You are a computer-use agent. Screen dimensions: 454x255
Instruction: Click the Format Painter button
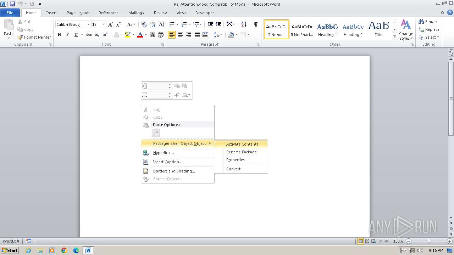point(34,37)
